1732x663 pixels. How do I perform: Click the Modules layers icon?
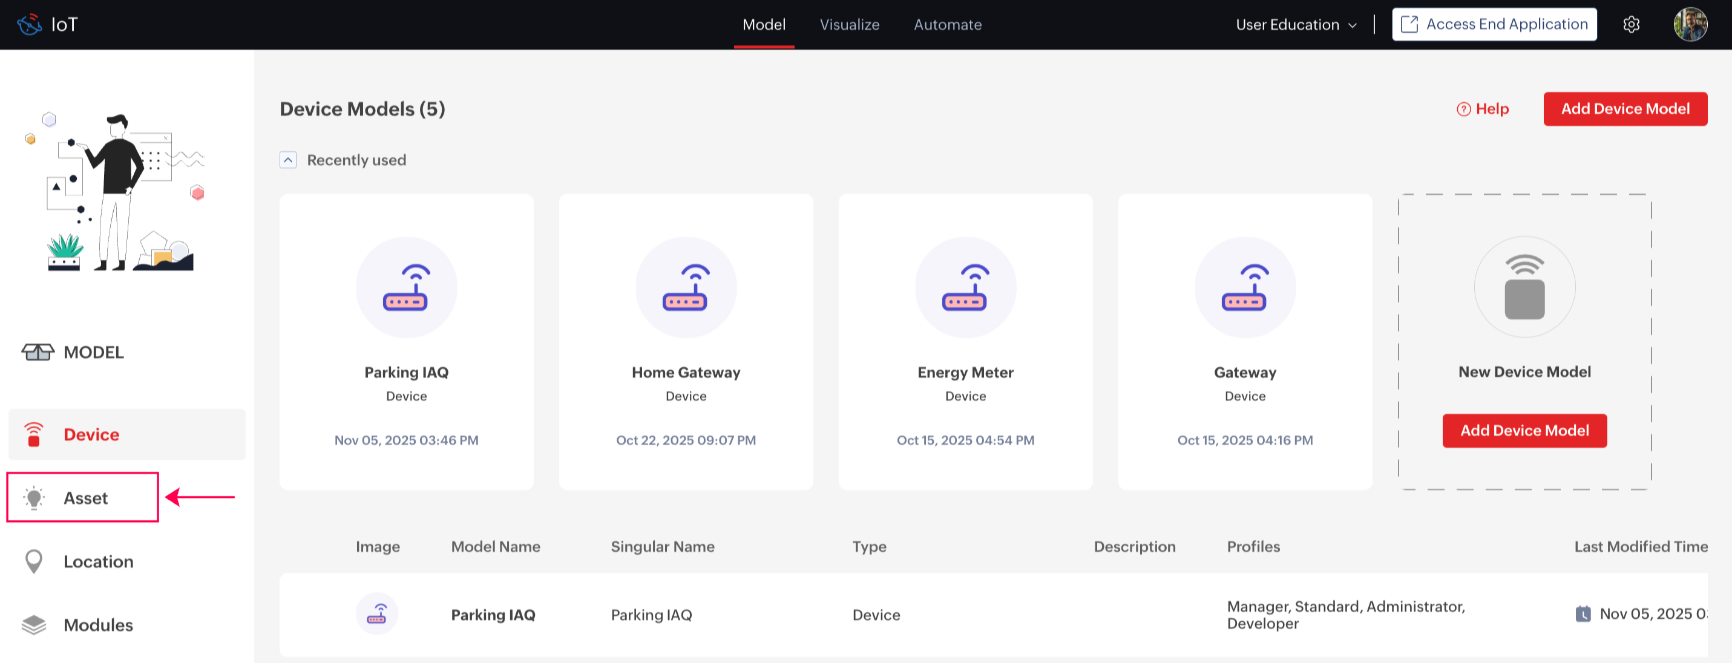pos(34,625)
